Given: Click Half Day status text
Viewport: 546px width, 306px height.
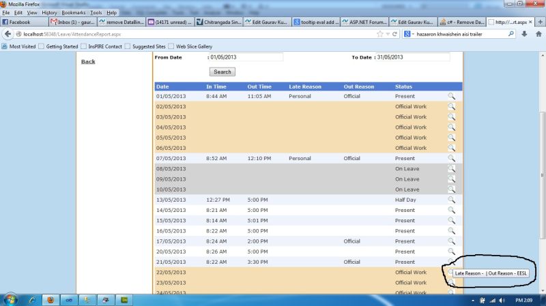Looking at the screenshot, I should pos(405,200).
